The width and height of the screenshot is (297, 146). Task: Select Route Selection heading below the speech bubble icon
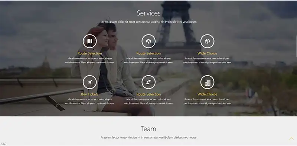148,94
